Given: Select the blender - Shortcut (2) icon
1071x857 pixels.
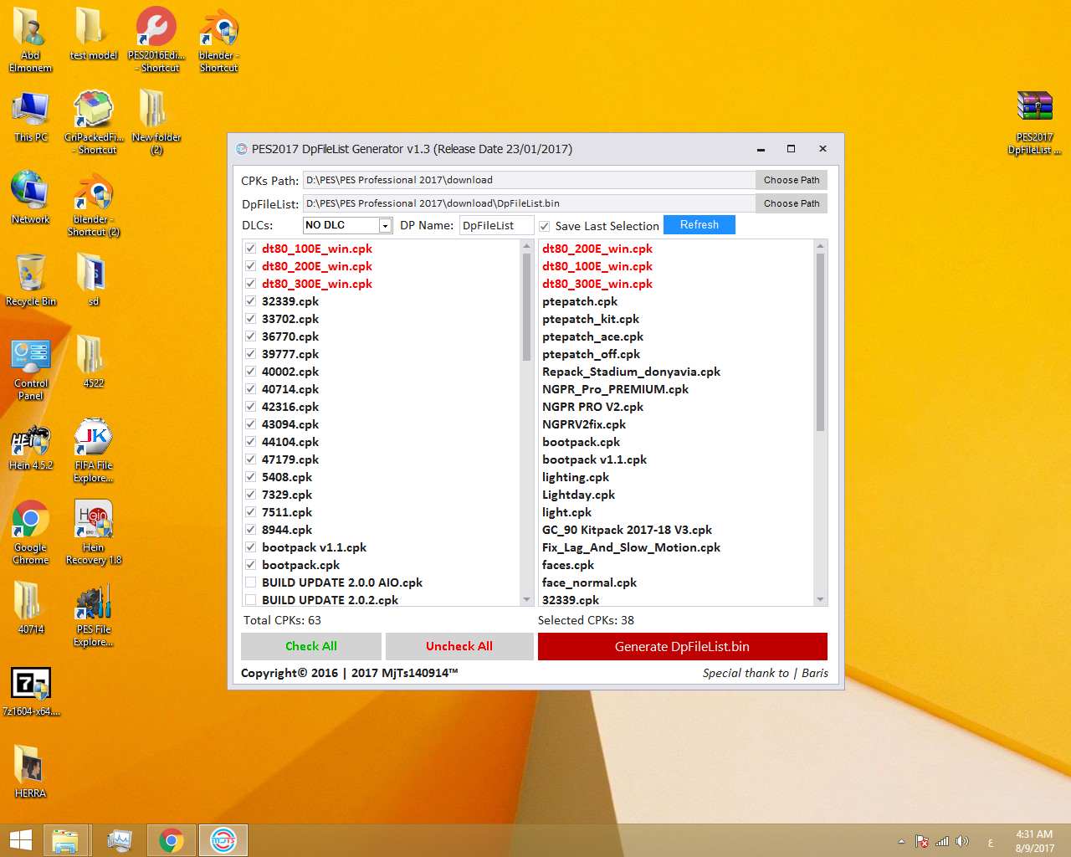Looking at the screenshot, I should pos(94,203).
